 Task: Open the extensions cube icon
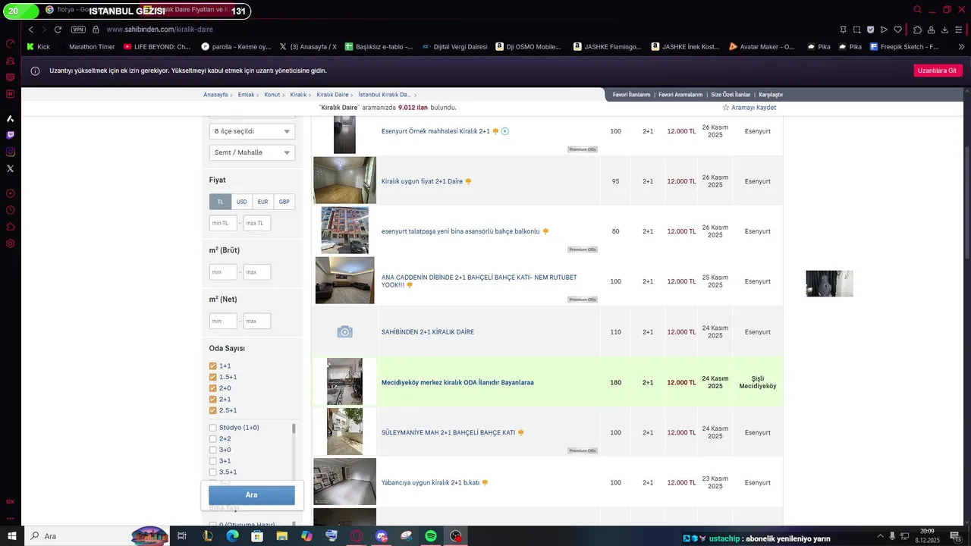tap(917, 30)
